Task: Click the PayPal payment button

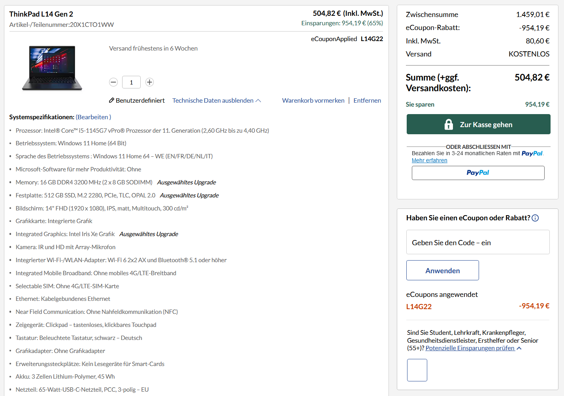Action: click(x=478, y=173)
